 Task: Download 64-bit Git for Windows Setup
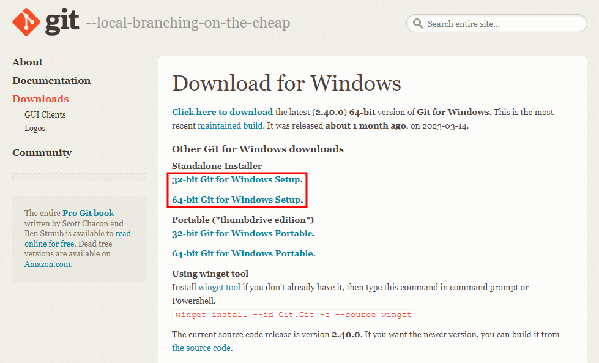(236, 200)
